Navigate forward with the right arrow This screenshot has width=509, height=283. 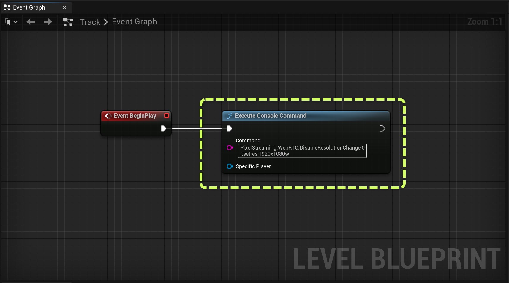pos(48,22)
